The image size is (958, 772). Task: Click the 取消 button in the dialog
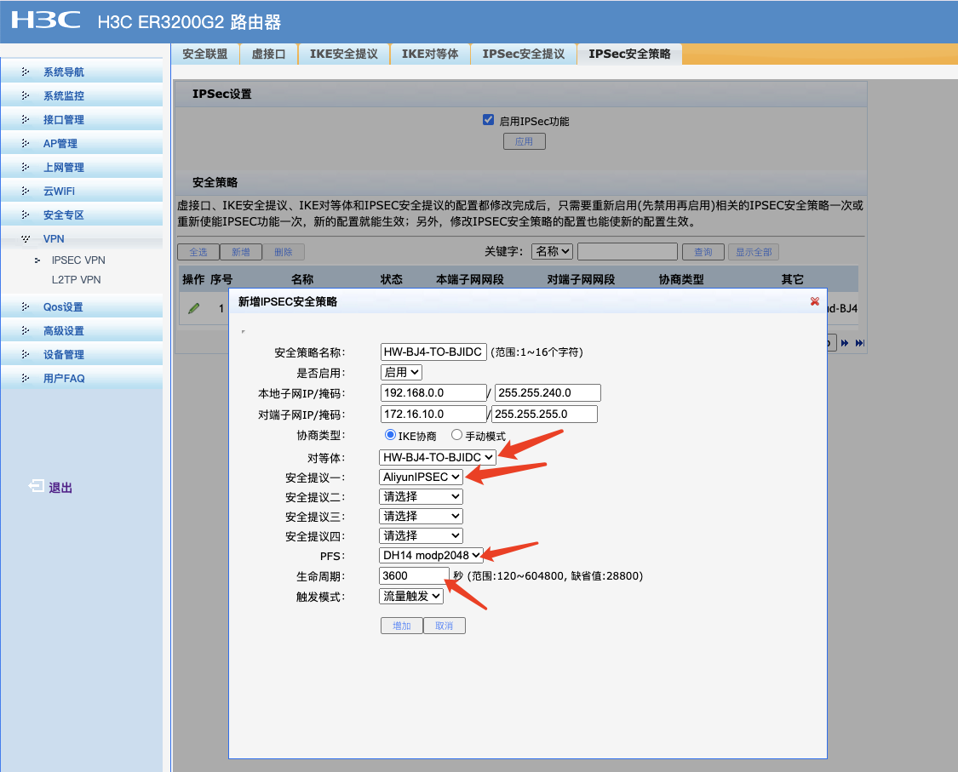point(445,626)
